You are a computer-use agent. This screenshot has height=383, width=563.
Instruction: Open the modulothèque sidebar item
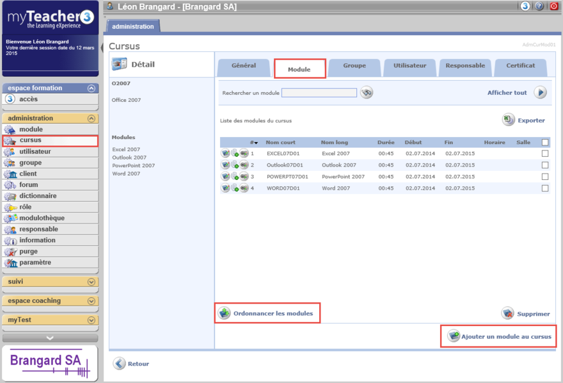tap(42, 218)
